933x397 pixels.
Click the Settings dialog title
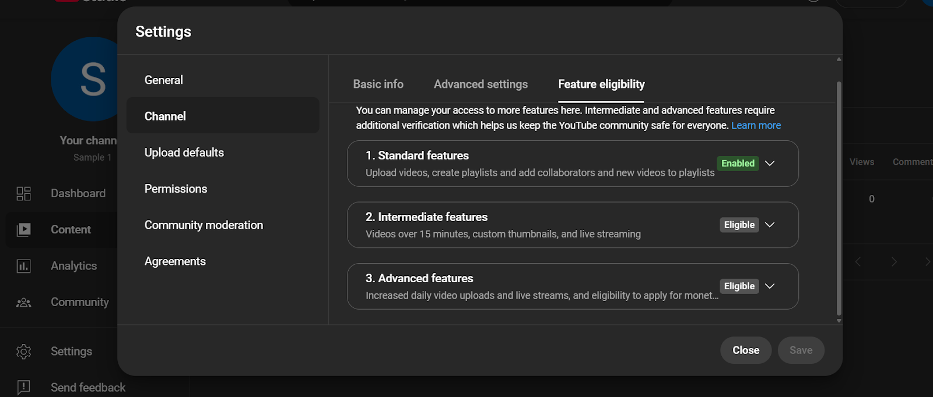tap(163, 32)
